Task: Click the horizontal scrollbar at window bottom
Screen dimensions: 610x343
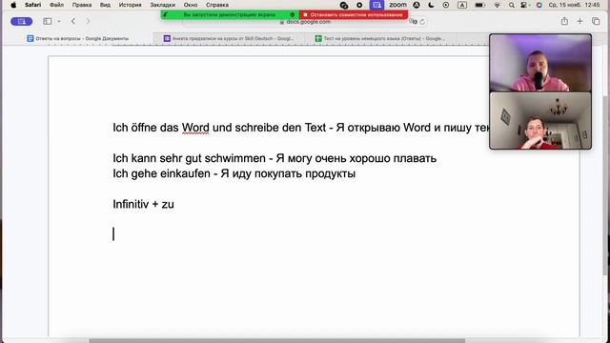Action: pyautogui.click(x=277, y=341)
